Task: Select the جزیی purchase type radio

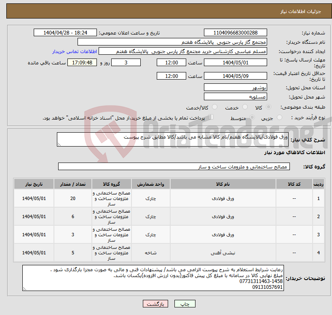Action: (279, 117)
